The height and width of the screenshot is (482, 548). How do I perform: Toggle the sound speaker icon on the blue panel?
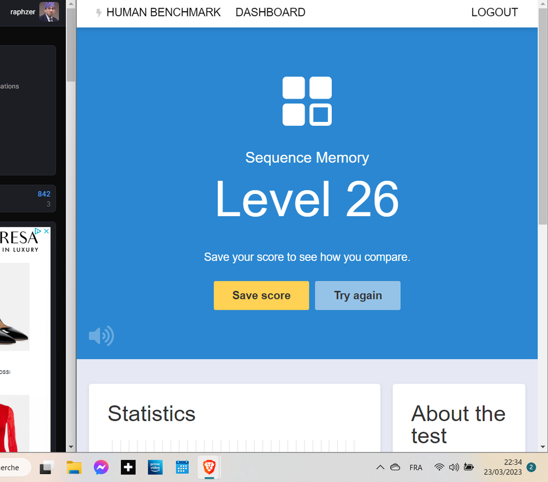pyautogui.click(x=101, y=336)
